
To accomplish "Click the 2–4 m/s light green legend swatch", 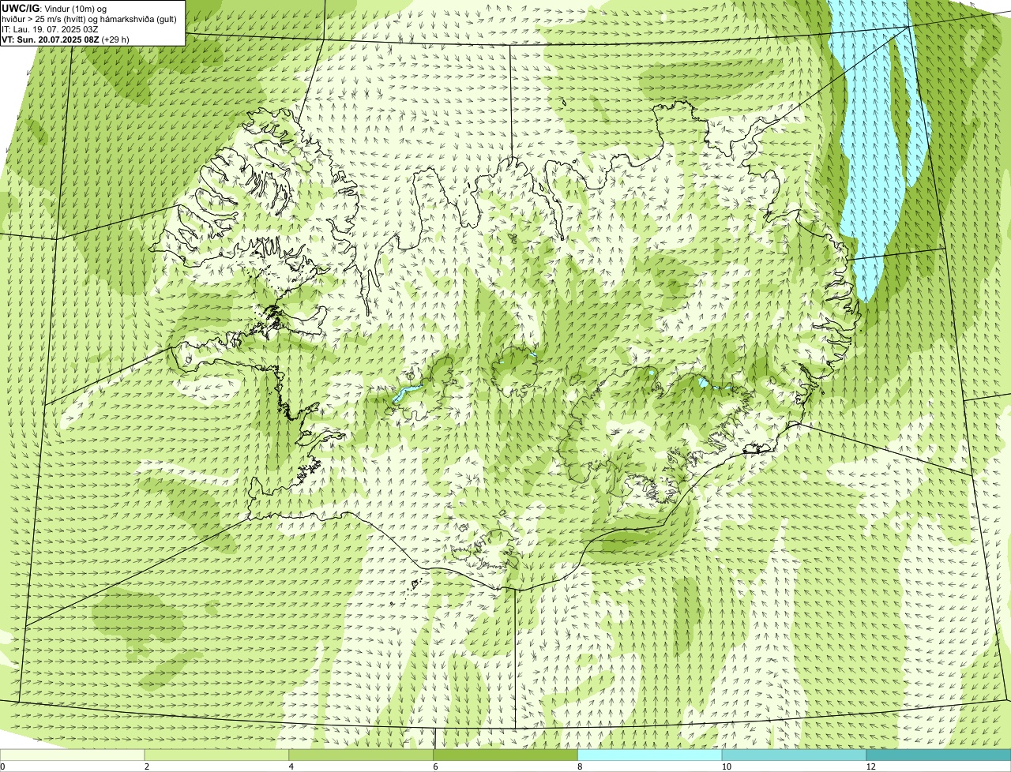I will (x=217, y=755).
